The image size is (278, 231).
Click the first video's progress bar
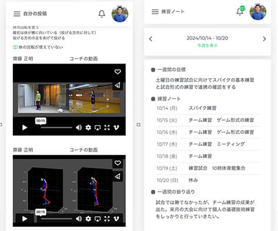coord(56,128)
